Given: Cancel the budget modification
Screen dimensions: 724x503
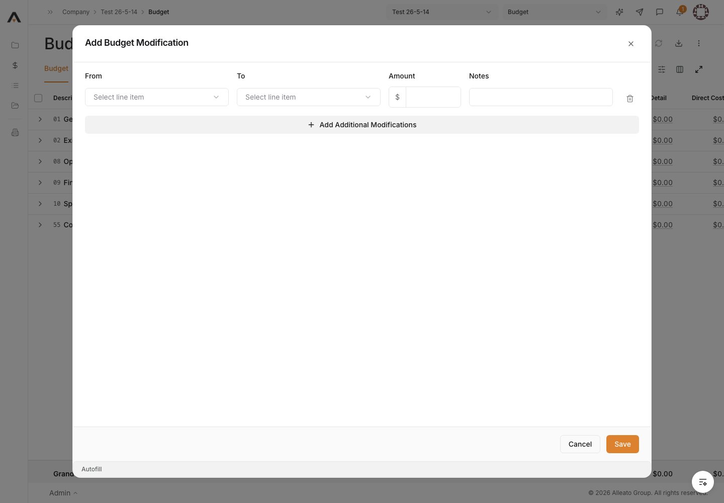Looking at the screenshot, I should 580,444.
